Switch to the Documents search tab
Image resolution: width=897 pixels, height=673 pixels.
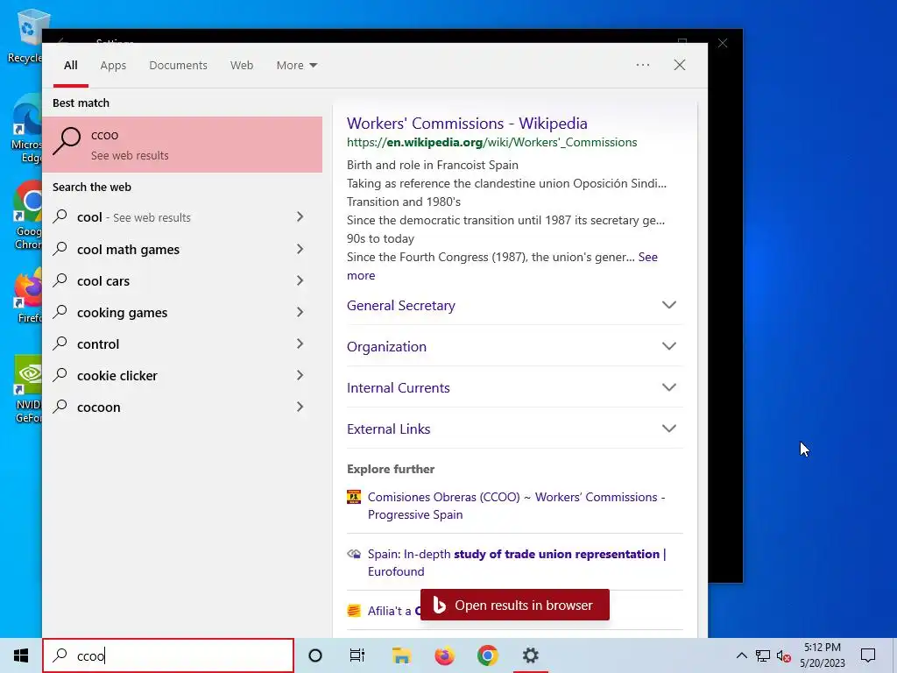coord(178,65)
